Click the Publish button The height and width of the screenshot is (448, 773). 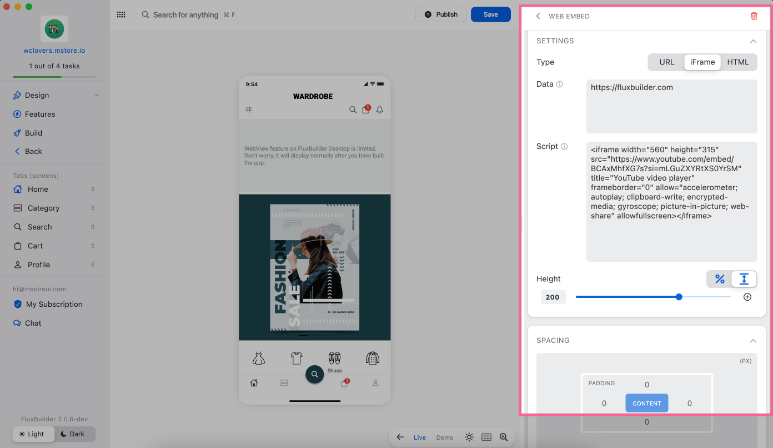[x=441, y=14]
